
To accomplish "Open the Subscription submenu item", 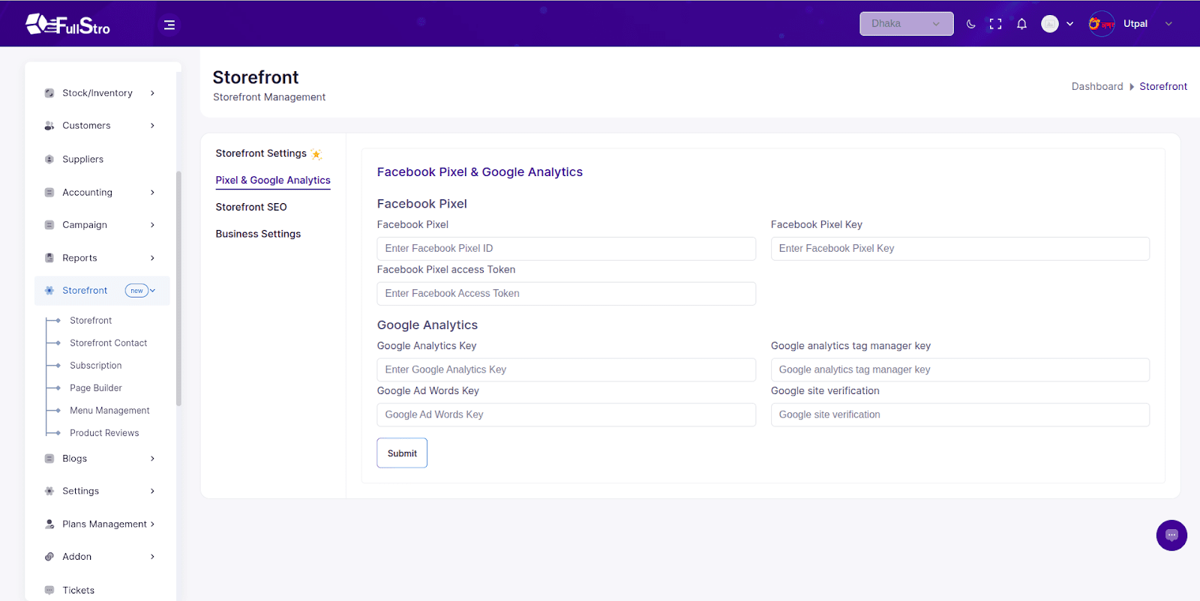I will coord(96,366).
